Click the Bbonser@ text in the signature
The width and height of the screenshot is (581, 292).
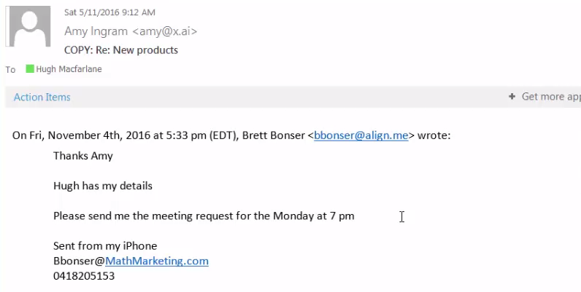tap(79, 261)
